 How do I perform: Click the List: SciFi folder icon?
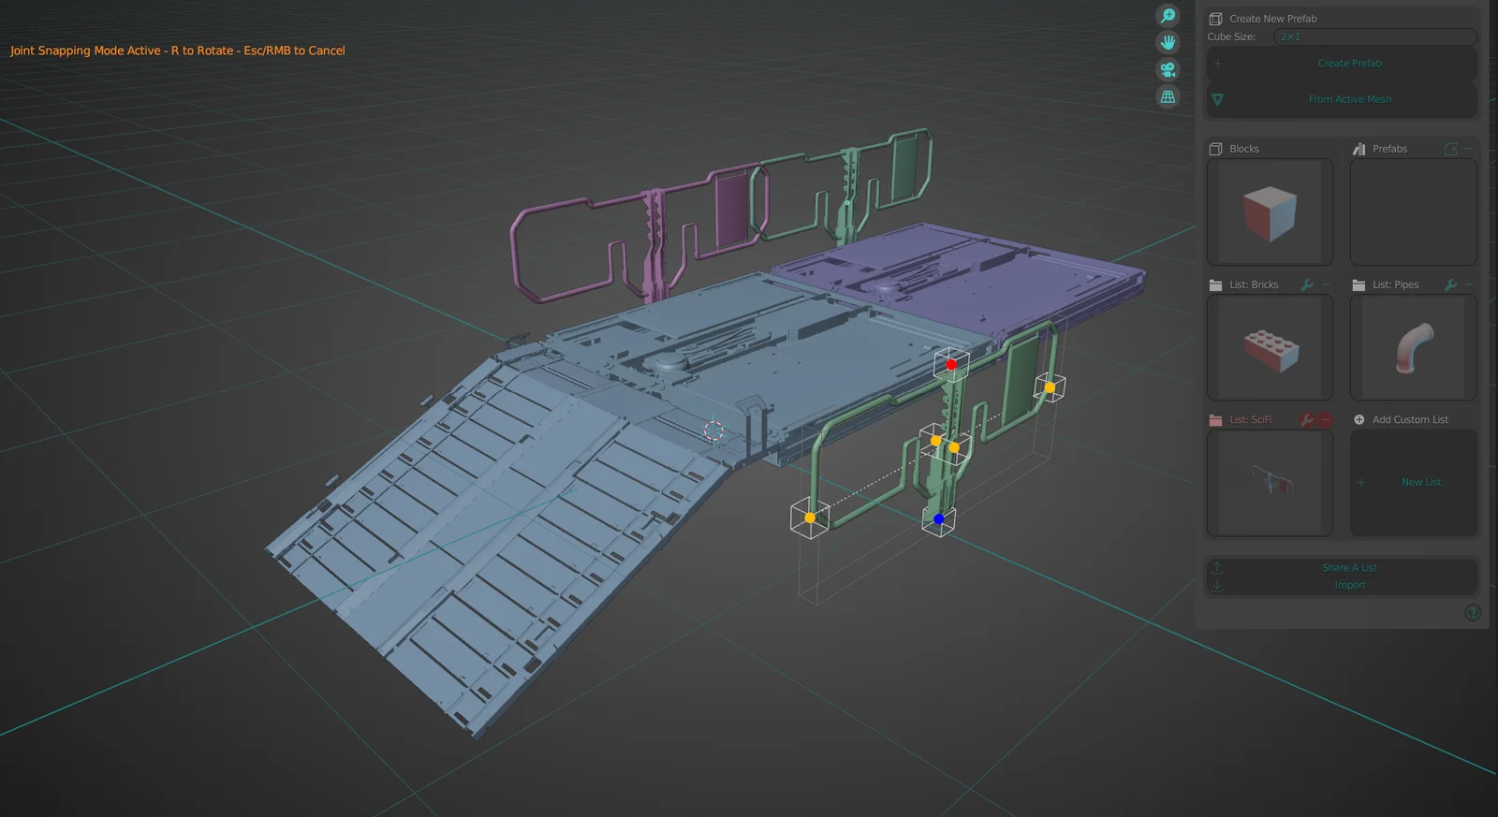pyautogui.click(x=1215, y=420)
